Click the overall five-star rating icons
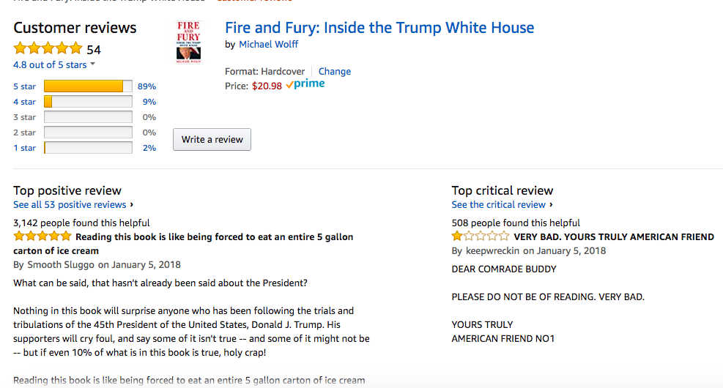This screenshot has height=388, width=723. tap(48, 49)
